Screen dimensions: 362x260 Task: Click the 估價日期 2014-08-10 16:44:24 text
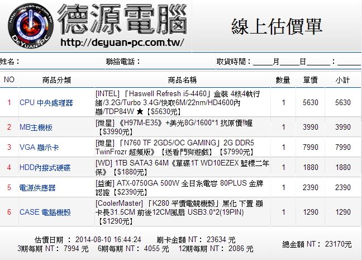pos(88,239)
